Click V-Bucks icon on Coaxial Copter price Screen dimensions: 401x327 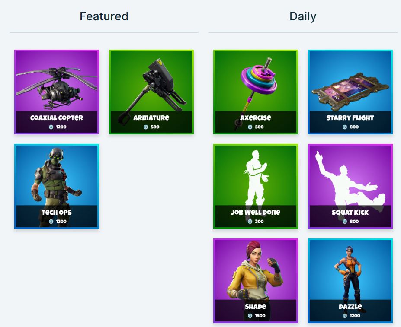coord(51,127)
